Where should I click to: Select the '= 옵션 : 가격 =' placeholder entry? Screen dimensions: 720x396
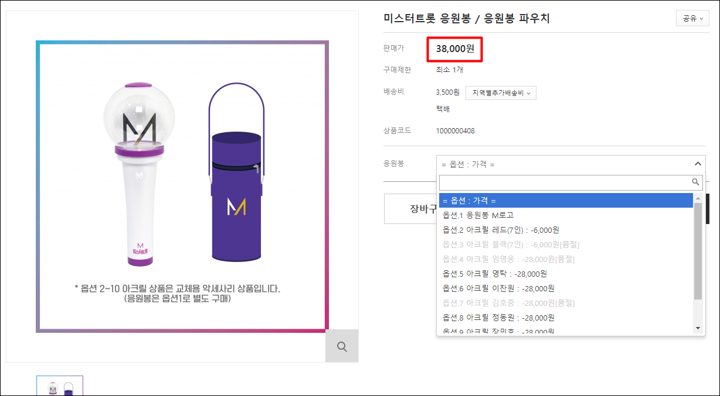(x=566, y=201)
